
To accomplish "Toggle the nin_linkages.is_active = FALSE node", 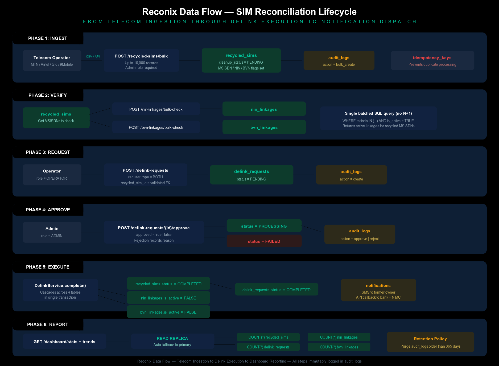I will [x=168, y=297].
